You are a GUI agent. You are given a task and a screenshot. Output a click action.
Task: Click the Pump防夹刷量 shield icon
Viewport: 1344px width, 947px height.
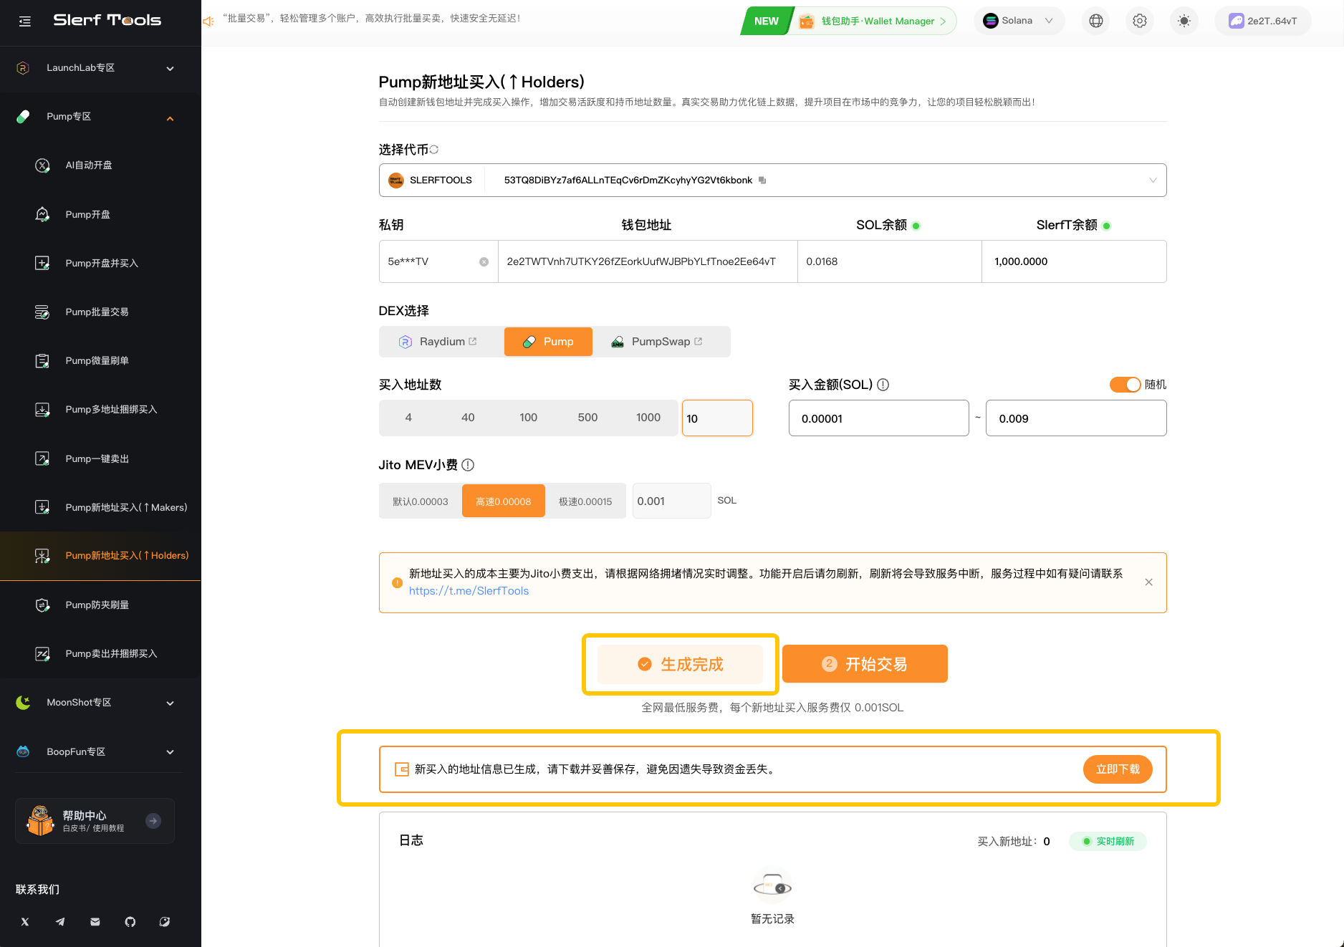tap(42, 605)
